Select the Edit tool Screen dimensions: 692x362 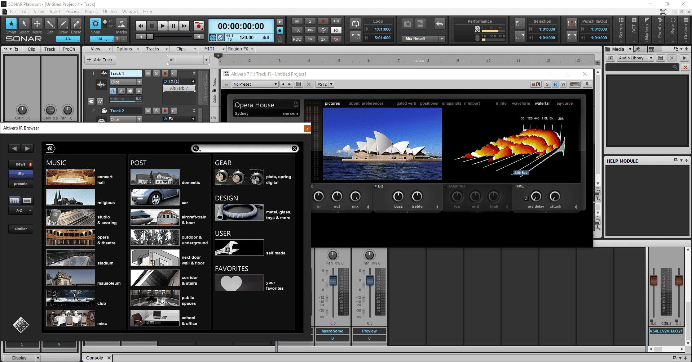[50, 24]
